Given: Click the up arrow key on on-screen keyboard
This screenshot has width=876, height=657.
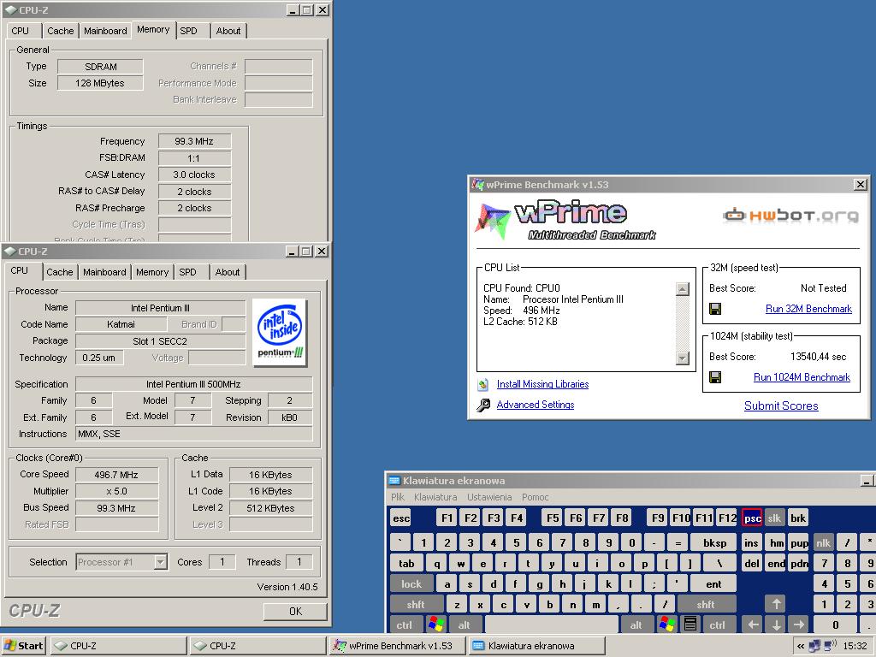Looking at the screenshot, I should point(776,604).
